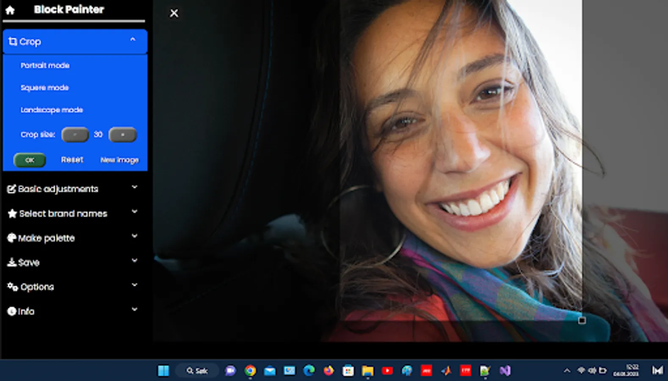Click the Info circle icon
Image resolution: width=668 pixels, height=381 pixels.
tap(11, 312)
